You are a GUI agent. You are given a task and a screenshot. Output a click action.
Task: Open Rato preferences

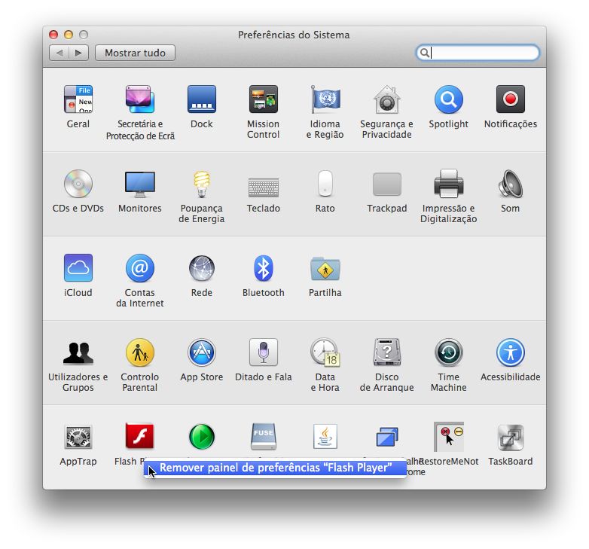pyautogui.click(x=325, y=184)
